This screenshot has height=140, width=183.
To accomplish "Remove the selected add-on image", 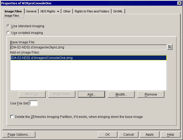I will coord(151,94).
